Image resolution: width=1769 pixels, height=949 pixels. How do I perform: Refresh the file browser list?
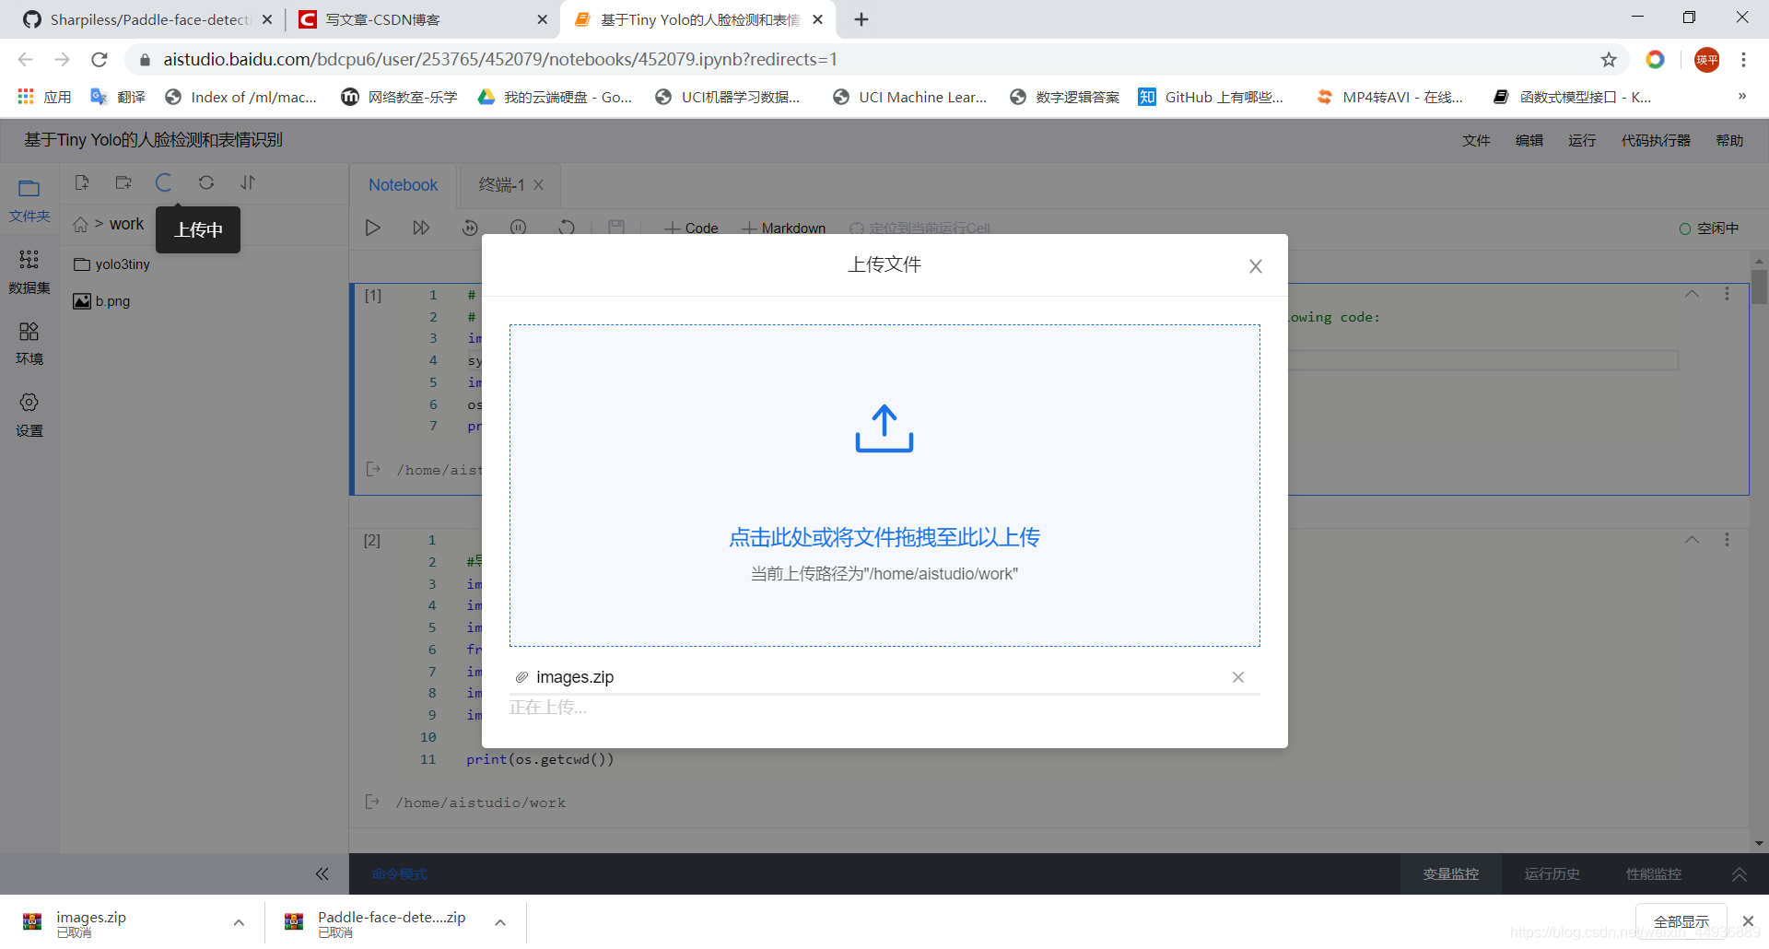[206, 182]
